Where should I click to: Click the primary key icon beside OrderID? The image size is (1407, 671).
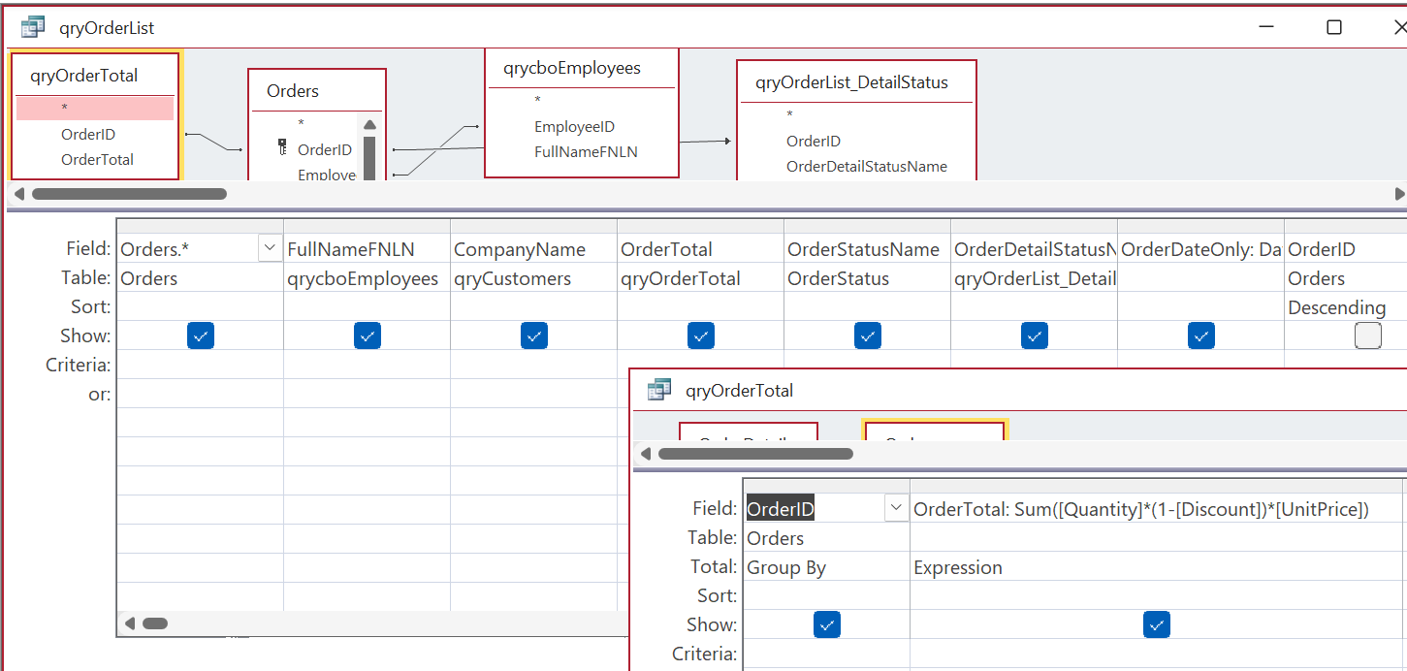[x=282, y=148]
